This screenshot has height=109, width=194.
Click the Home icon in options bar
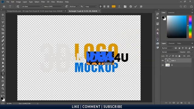4,7
